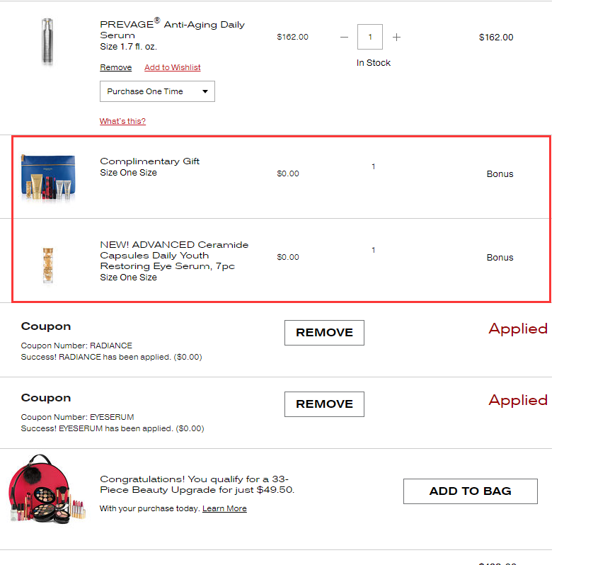Click the Bonus label on the Complimentary Gift

(500, 173)
